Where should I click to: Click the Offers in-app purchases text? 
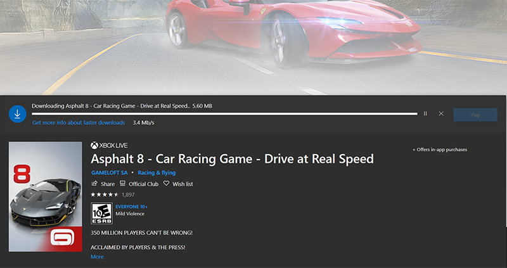[440, 150]
